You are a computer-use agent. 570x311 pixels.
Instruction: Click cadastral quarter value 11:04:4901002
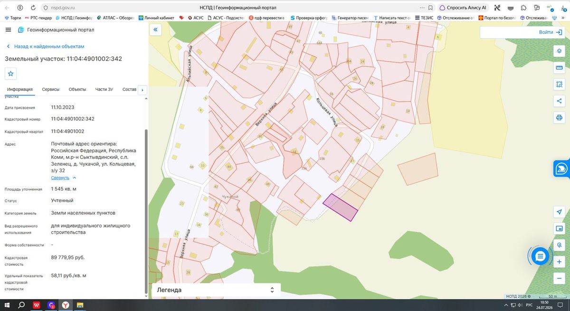67,131
